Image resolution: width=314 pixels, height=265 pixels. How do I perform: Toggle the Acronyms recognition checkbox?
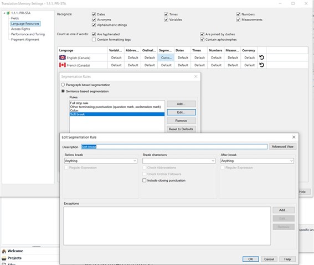click(x=94, y=19)
